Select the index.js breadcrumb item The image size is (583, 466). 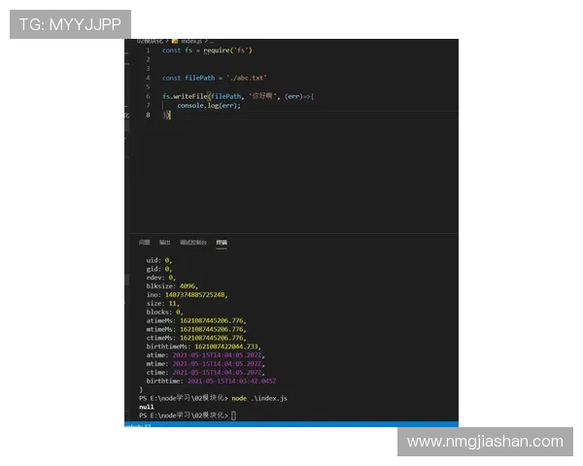click(190, 42)
